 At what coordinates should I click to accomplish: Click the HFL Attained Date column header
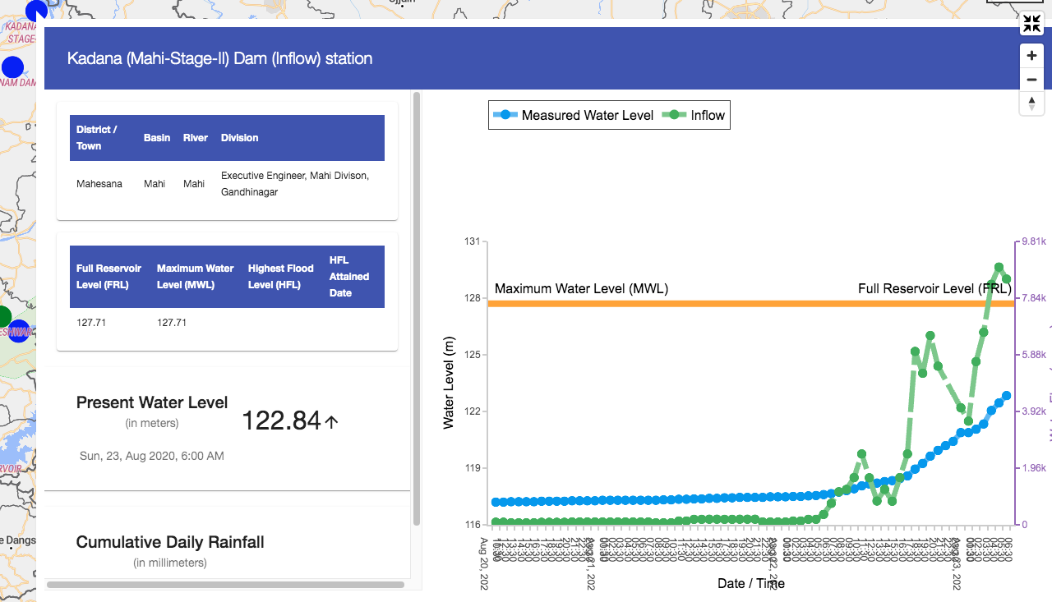[349, 277]
